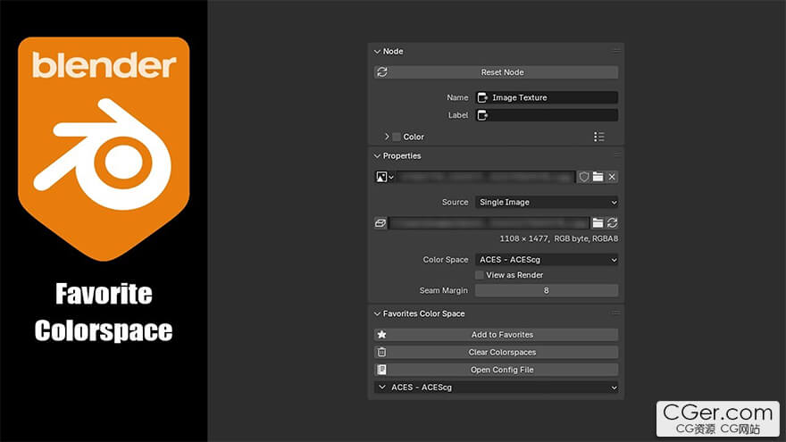Click the empty Label input field
This screenshot has width=786, height=442.
[x=547, y=115]
